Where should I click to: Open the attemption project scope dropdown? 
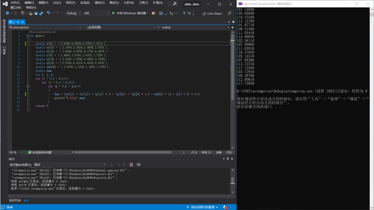click(45, 27)
